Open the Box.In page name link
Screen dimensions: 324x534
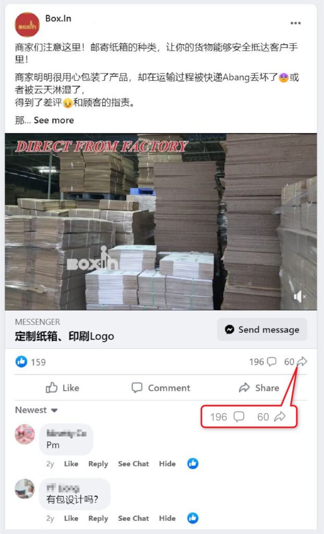(x=58, y=18)
